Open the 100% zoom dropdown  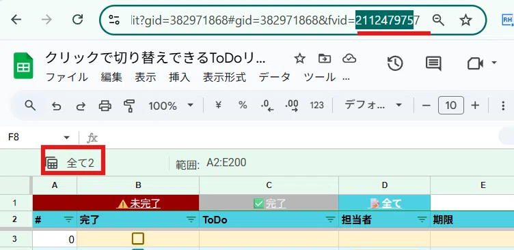pos(170,106)
